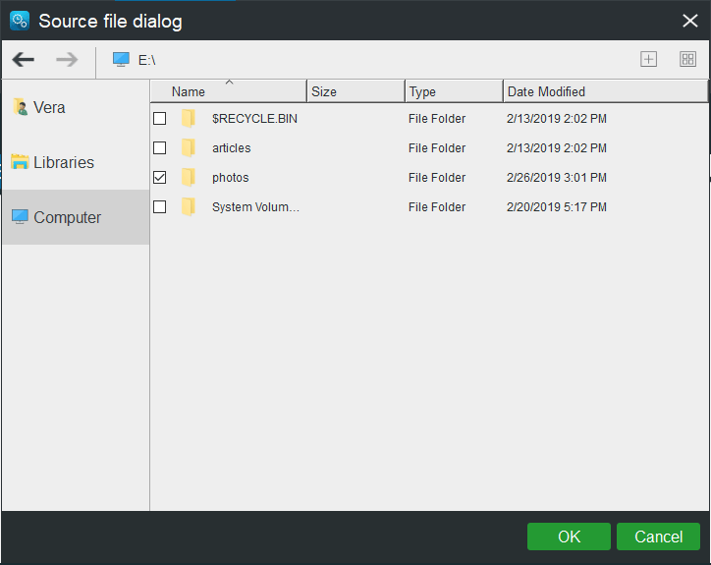This screenshot has width=711, height=565.
Task: Click the Computer monitor icon in sidebar
Action: click(x=20, y=217)
